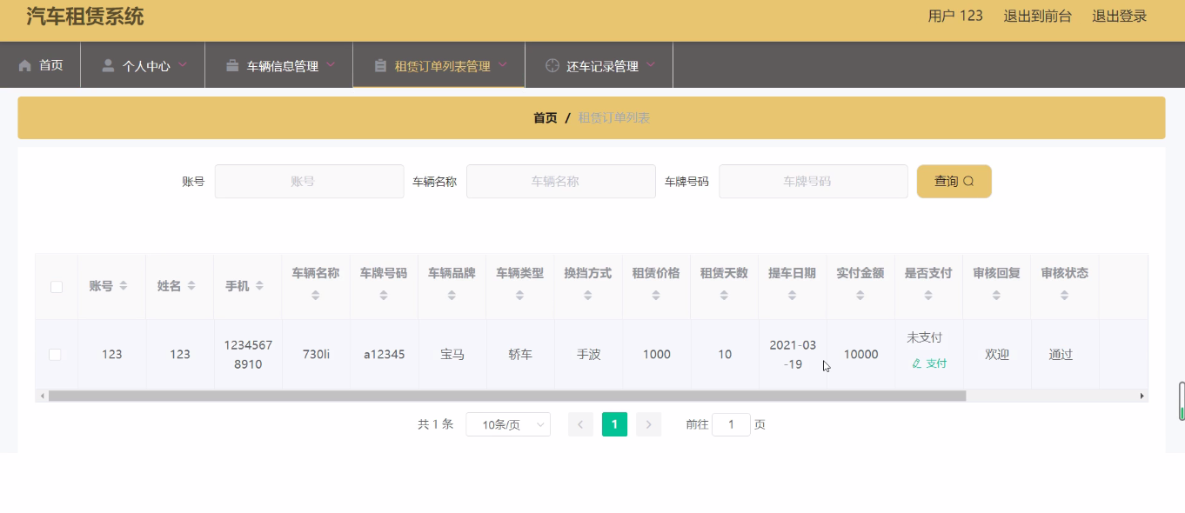Click the 查询 search button

click(954, 182)
